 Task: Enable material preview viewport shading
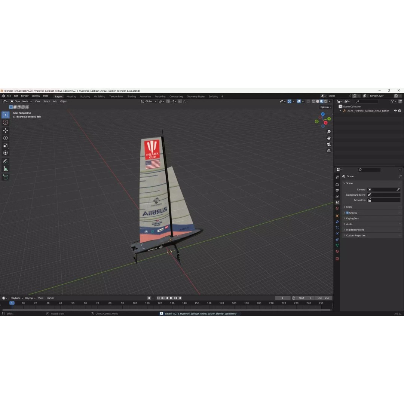(322, 101)
